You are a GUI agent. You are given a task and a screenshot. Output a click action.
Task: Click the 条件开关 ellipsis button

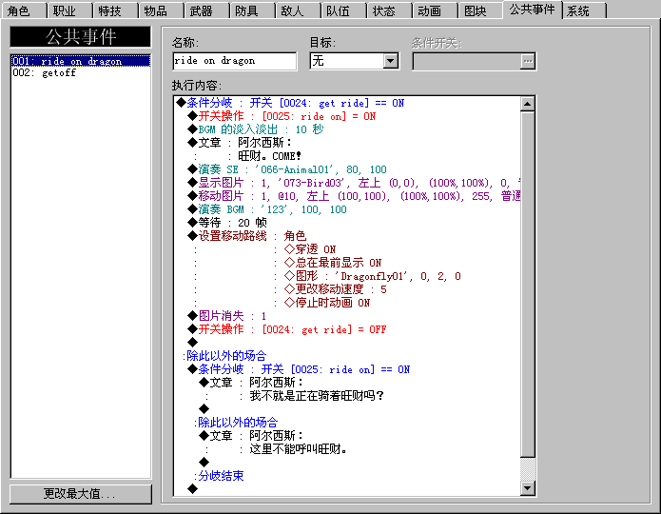pyautogui.click(x=528, y=62)
